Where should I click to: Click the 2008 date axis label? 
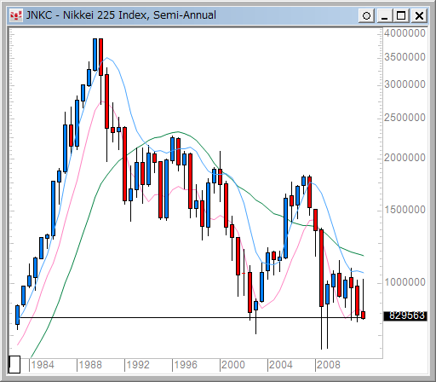329,365
